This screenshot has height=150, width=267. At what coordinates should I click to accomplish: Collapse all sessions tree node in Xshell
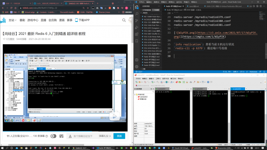(x=135, y=94)
